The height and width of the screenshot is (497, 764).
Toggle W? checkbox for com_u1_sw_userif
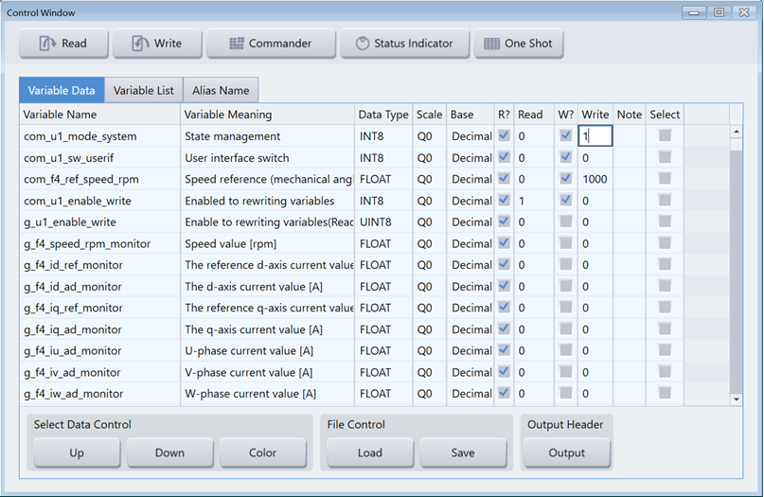click(x=566, y=157)
